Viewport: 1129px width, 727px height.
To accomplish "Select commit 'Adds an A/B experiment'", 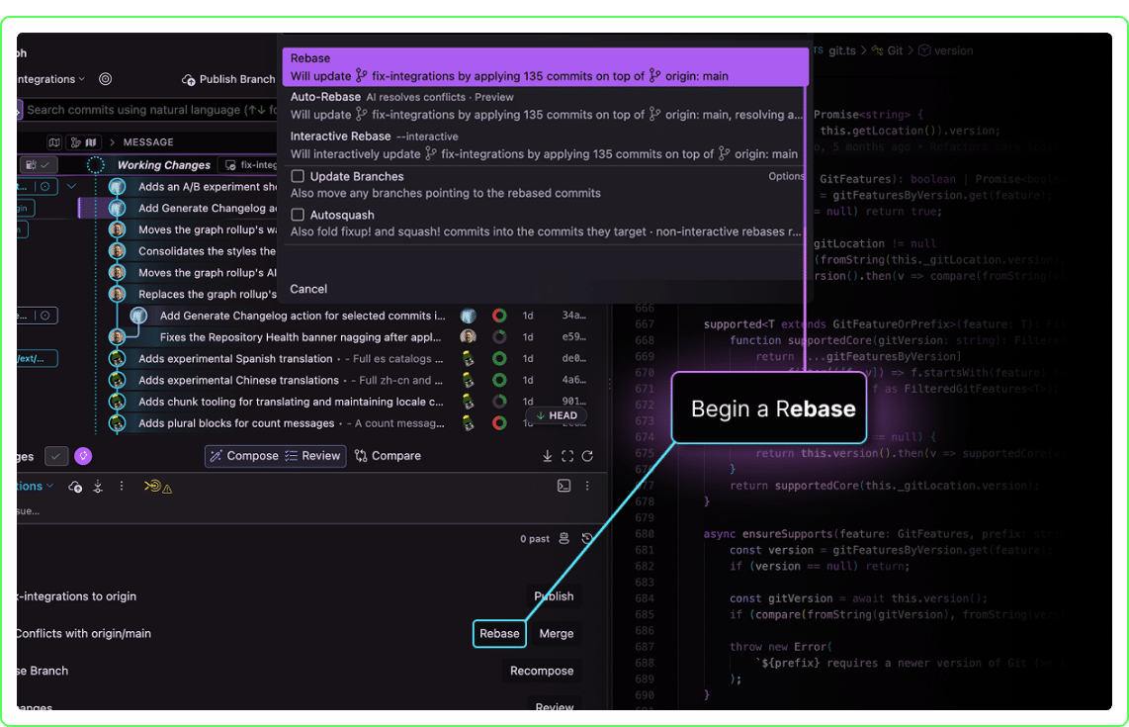I will (x=208, y=187).
